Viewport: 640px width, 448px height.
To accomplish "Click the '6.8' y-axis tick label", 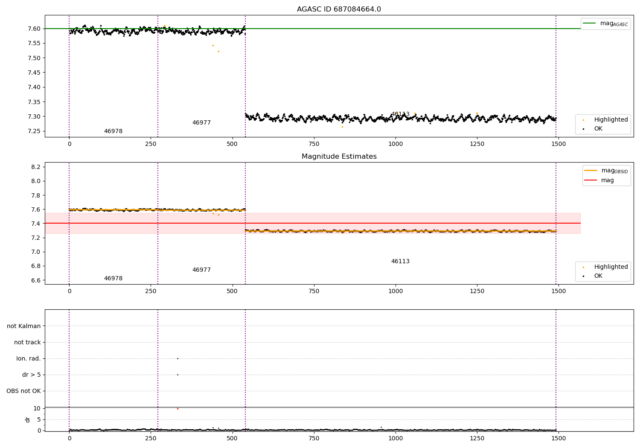I will pos(36,266).
